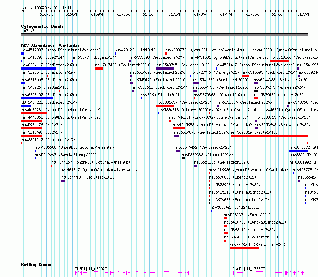Click variant label nsv4517997 (gnomADStructuralVariants)

point(61,50)
